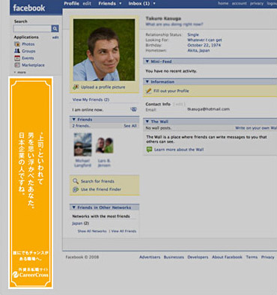Click the upload picture icon
This screenshot has height=295, width=277.
(x=76, y=87)
